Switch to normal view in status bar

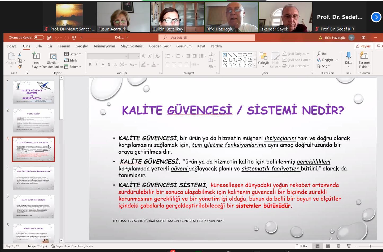(317, 246)
